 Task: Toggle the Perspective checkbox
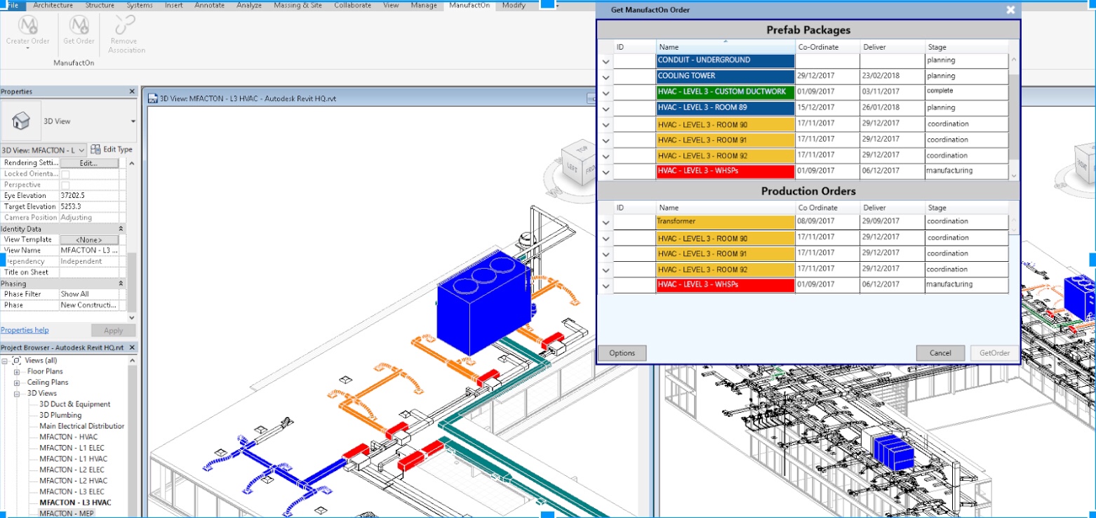coord(65,185)
